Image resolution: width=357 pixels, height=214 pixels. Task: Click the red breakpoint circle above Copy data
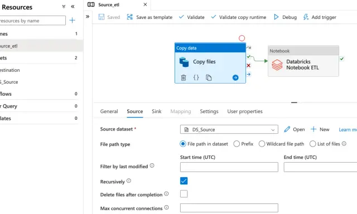pos(242,38)
